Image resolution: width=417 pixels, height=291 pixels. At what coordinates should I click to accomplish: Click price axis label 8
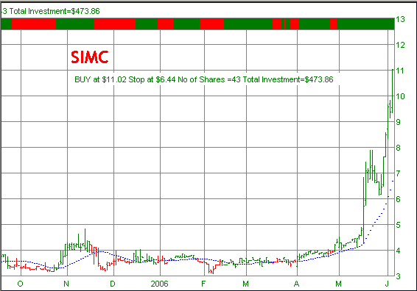tap(398, 148)
